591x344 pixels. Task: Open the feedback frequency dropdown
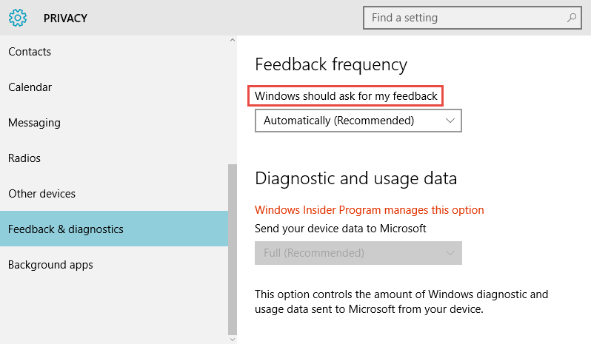tap(358, 121)
